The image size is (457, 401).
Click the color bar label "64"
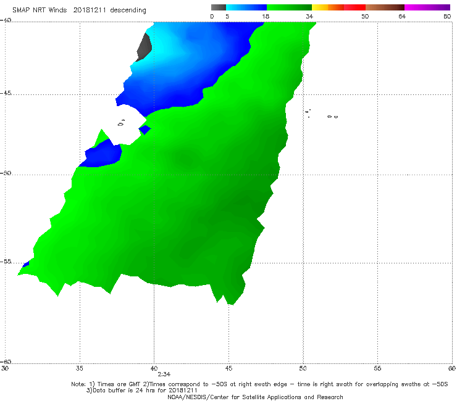click(402, 17)
